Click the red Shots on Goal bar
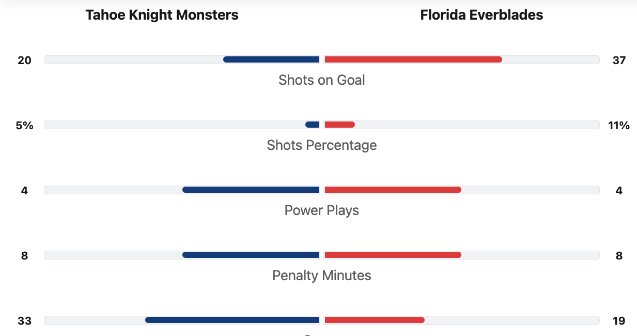 point(413,59)
